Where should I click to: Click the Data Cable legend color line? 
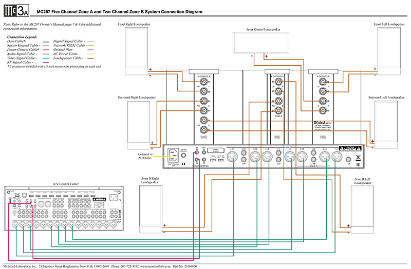point(46,42)
